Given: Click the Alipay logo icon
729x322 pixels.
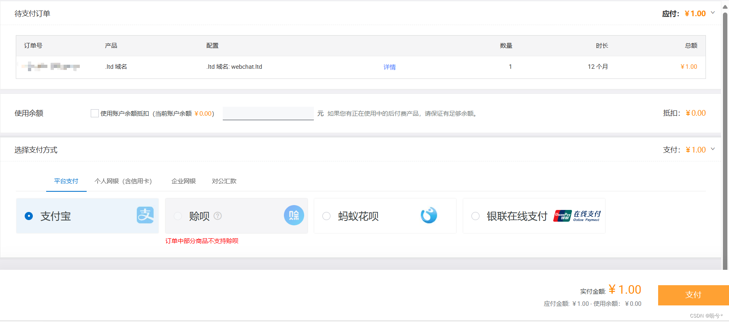Looking at the screenshot, I should pos(145,215).
